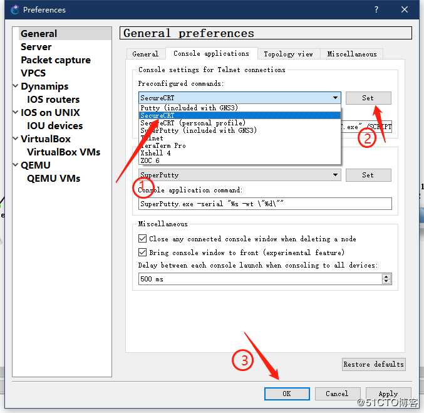Choose TeraTerm Pro from the list
Image resolution: width=424 pixels, height=413 pixels.
click(240, 145)
